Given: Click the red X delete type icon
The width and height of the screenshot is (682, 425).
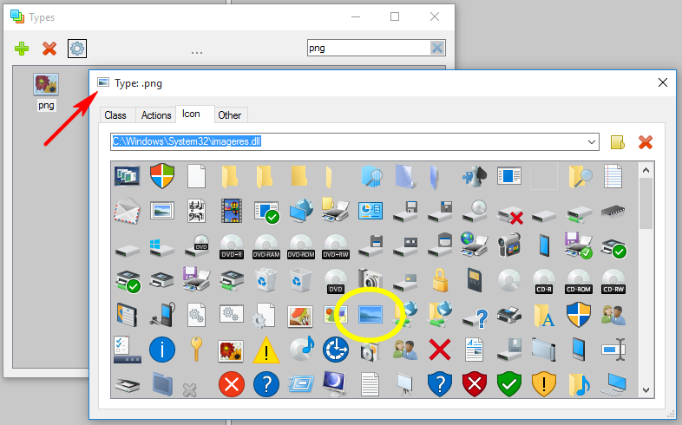Looking at the screenshot, I should [49, 49].
